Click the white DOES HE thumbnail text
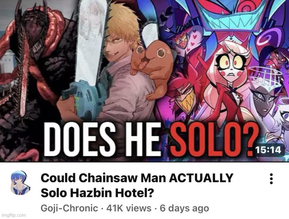Viewport: 289px width, 219px height. (102, 139)
